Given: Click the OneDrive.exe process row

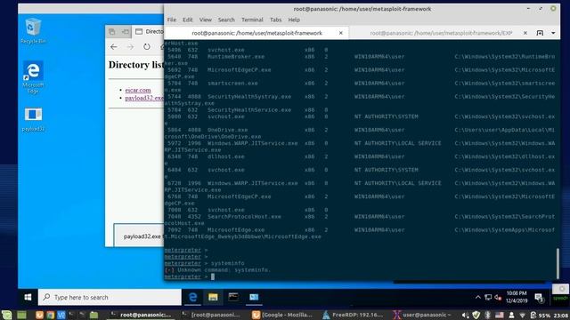Looking at the screenshot, I should click(x=360, y=133).
